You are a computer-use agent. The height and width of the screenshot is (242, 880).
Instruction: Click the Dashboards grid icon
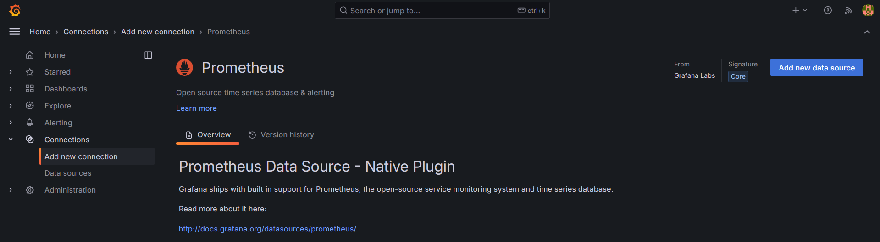(x=30, y=89)
